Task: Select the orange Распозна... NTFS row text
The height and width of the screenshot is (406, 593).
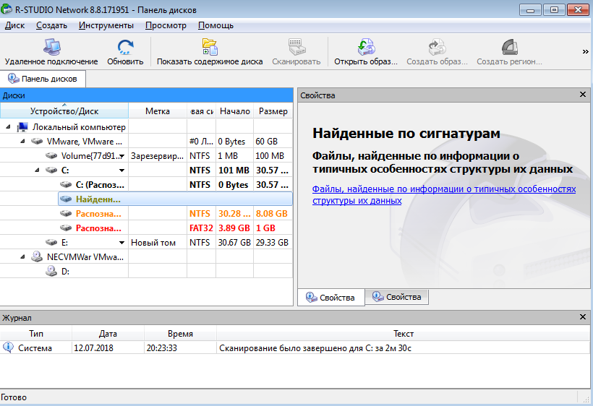Action: point(98,214)
